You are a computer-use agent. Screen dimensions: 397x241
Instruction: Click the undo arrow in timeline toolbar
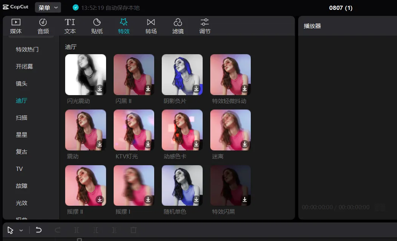click(39, 230)
